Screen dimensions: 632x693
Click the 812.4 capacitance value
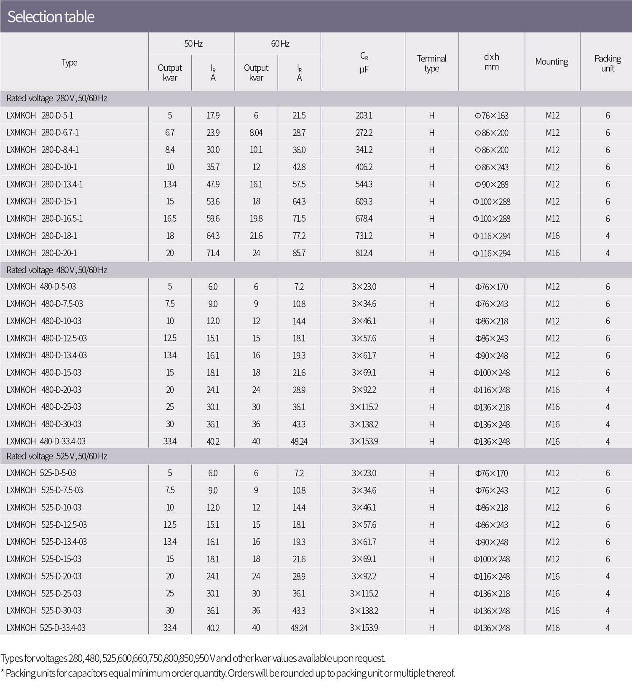364,253
